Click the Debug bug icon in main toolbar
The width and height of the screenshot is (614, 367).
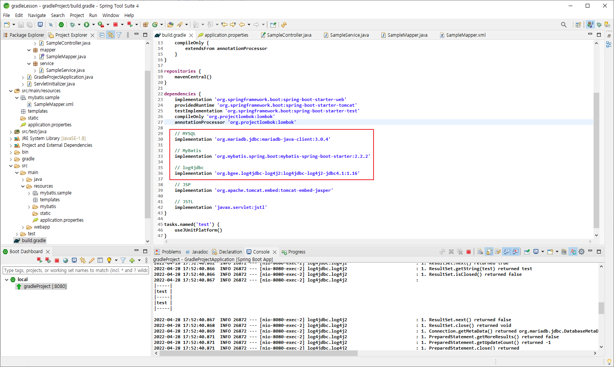[x=72, y=25]
